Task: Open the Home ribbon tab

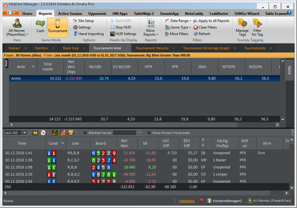Action: click(x=27, y=14)
